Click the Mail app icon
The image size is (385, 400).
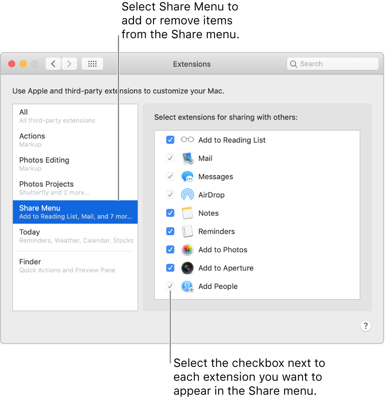click(x=187, y=158)
